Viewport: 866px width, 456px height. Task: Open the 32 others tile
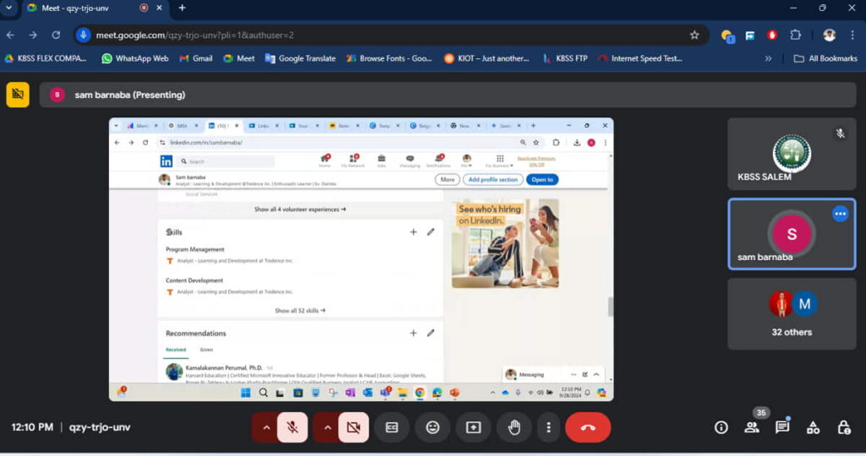[x=792, y=314]
